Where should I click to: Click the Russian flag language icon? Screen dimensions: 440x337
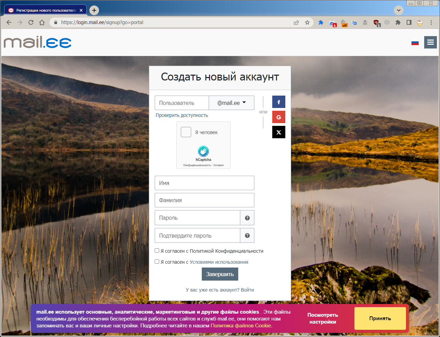415,43
